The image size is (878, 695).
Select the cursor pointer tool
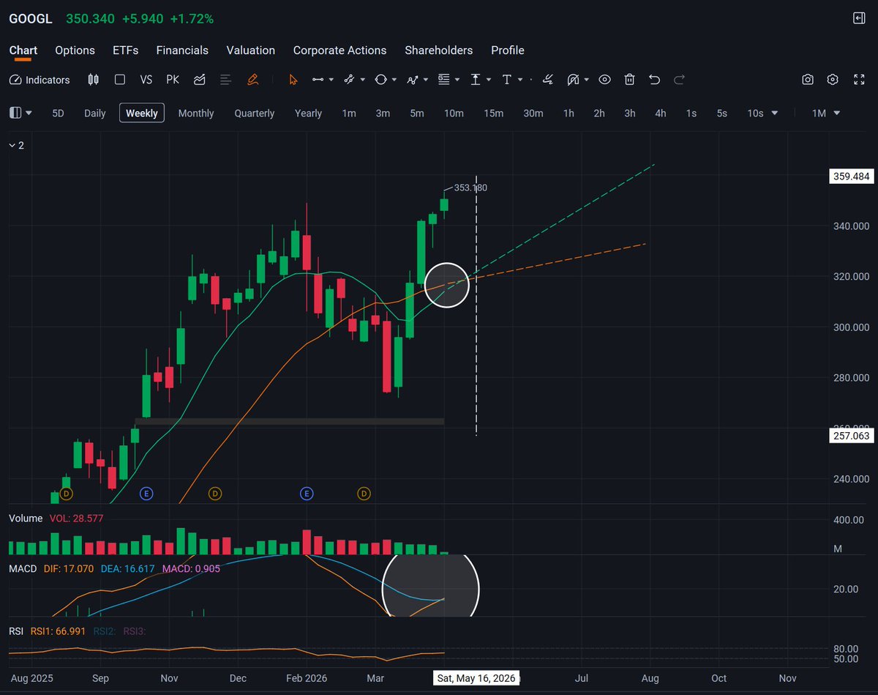click(293, 80)
